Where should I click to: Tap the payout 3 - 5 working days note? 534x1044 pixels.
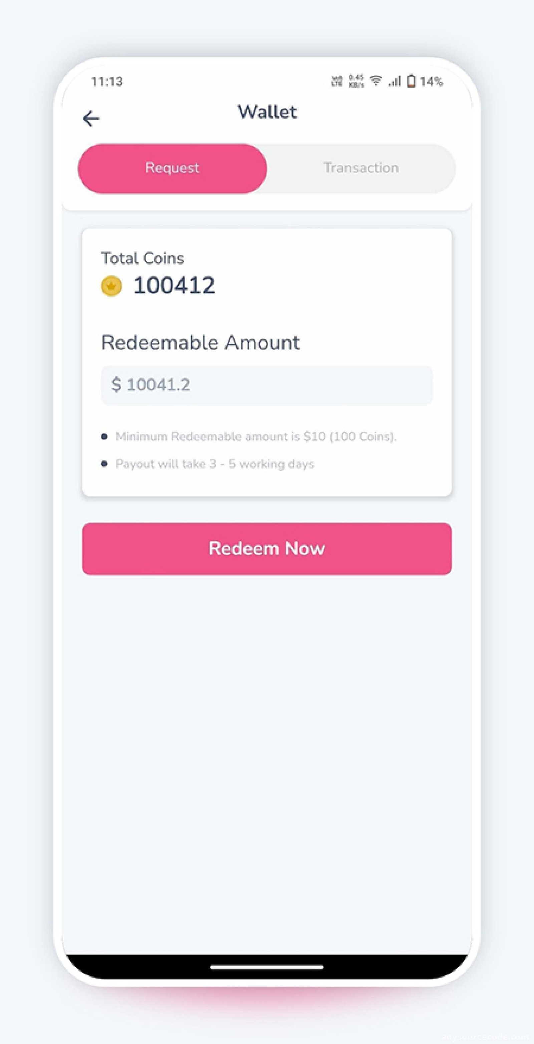[x=215, y=464]
